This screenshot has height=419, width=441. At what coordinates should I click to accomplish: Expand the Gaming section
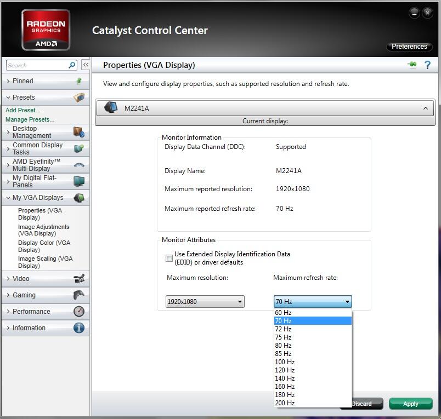(8, 295)
